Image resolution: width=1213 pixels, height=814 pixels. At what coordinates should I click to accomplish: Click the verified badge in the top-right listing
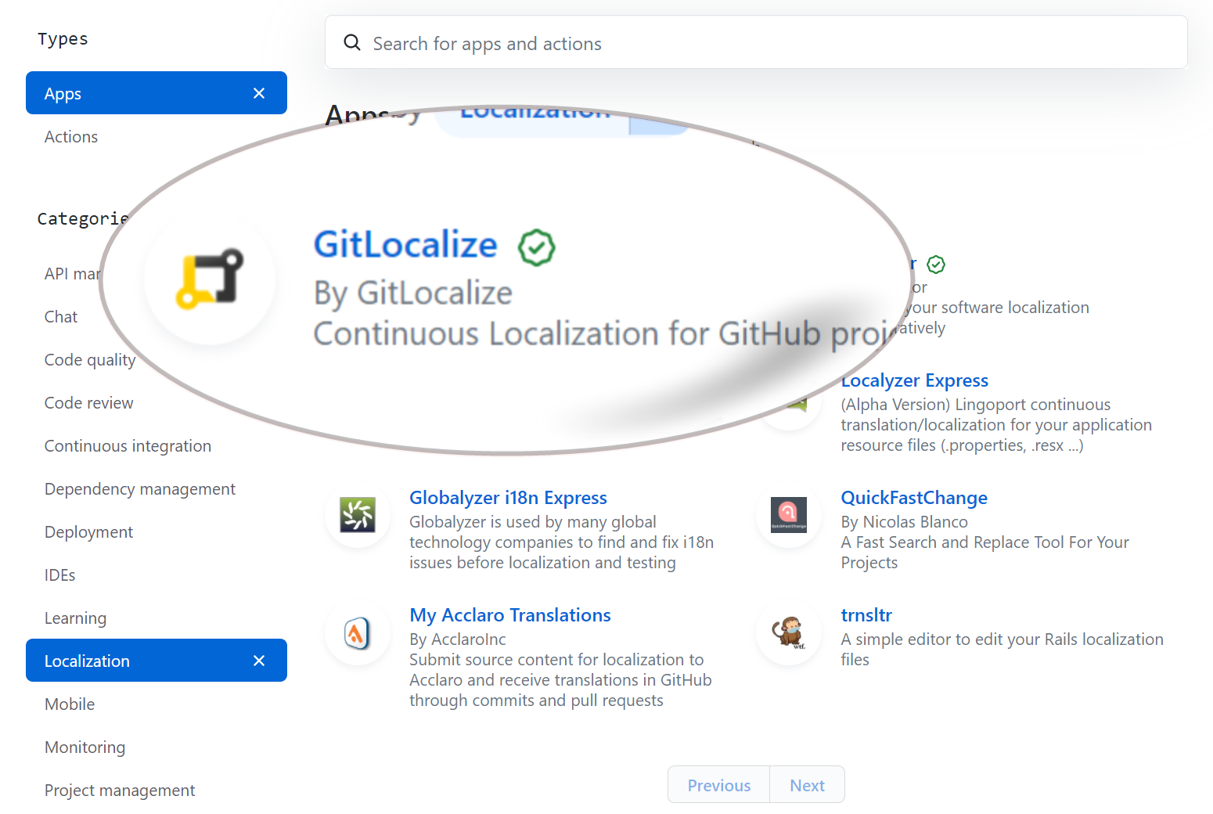(x=936, y=264)
